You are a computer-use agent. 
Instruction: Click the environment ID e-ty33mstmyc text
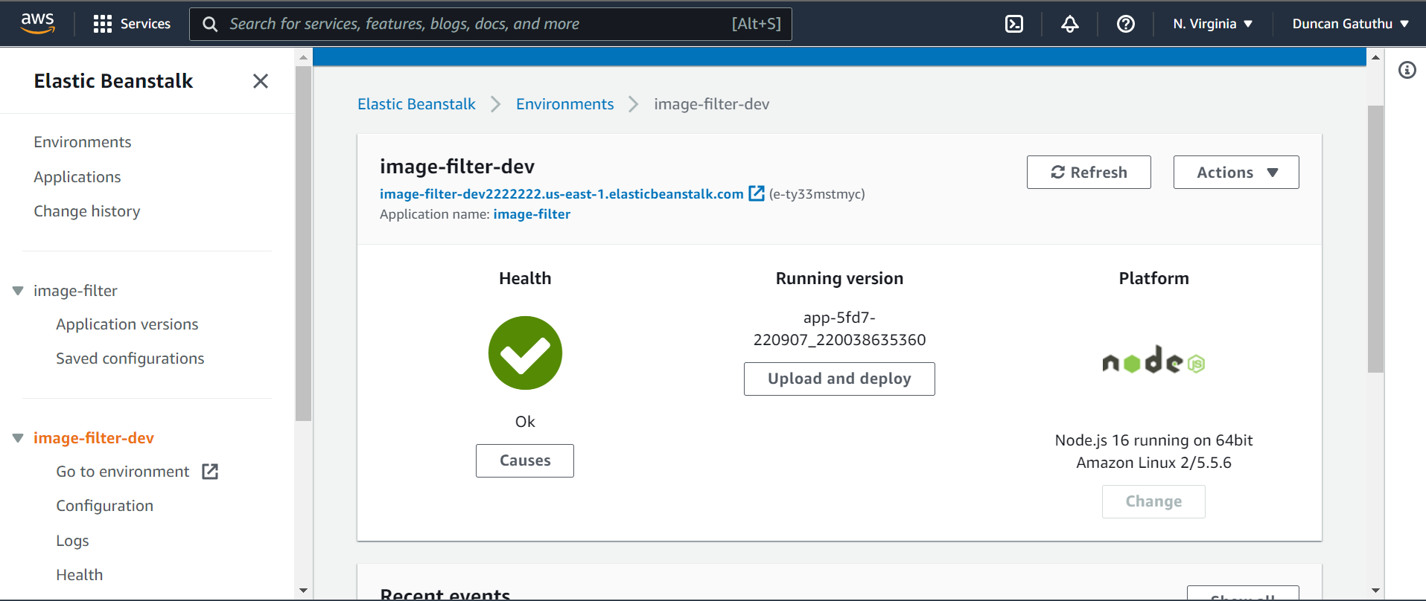817,194
